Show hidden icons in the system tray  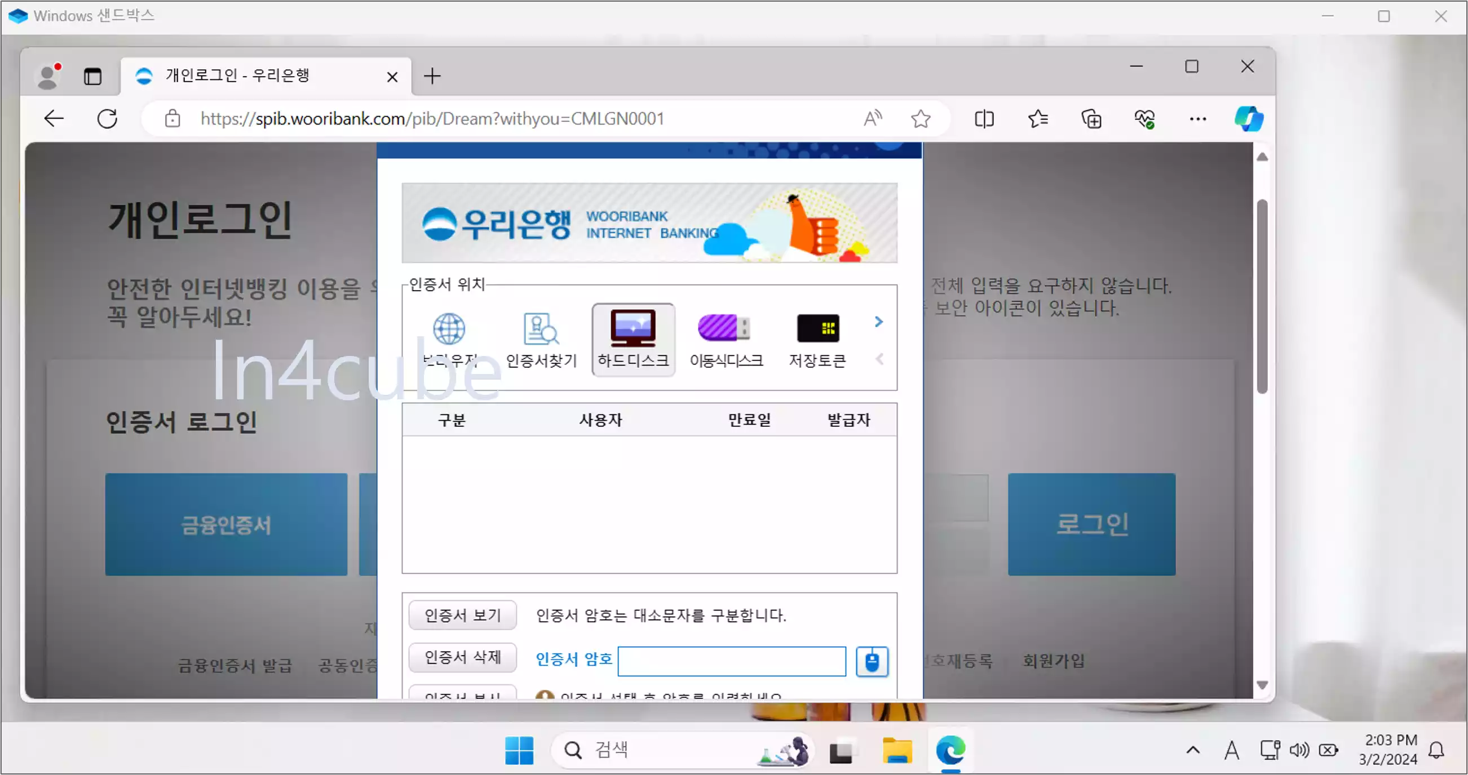point(1193,750)
